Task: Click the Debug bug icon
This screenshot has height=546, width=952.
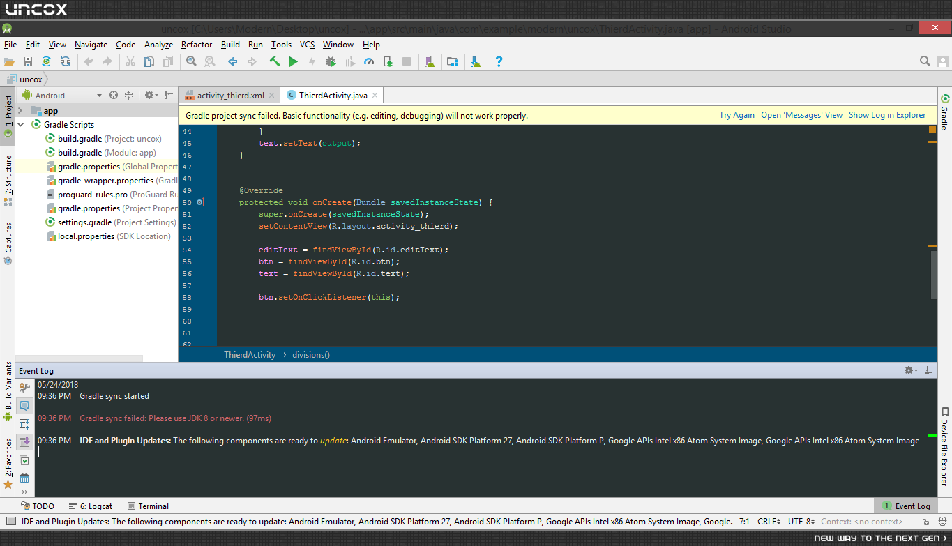Action: tap(331, 62)
